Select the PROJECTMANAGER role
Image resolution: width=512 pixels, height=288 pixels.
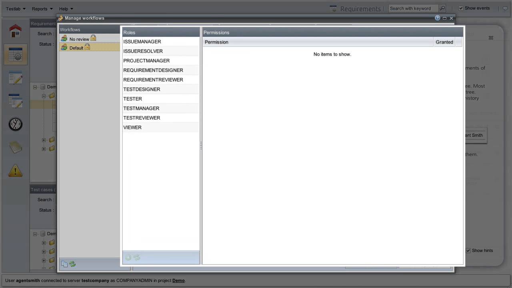pos(161,61)
